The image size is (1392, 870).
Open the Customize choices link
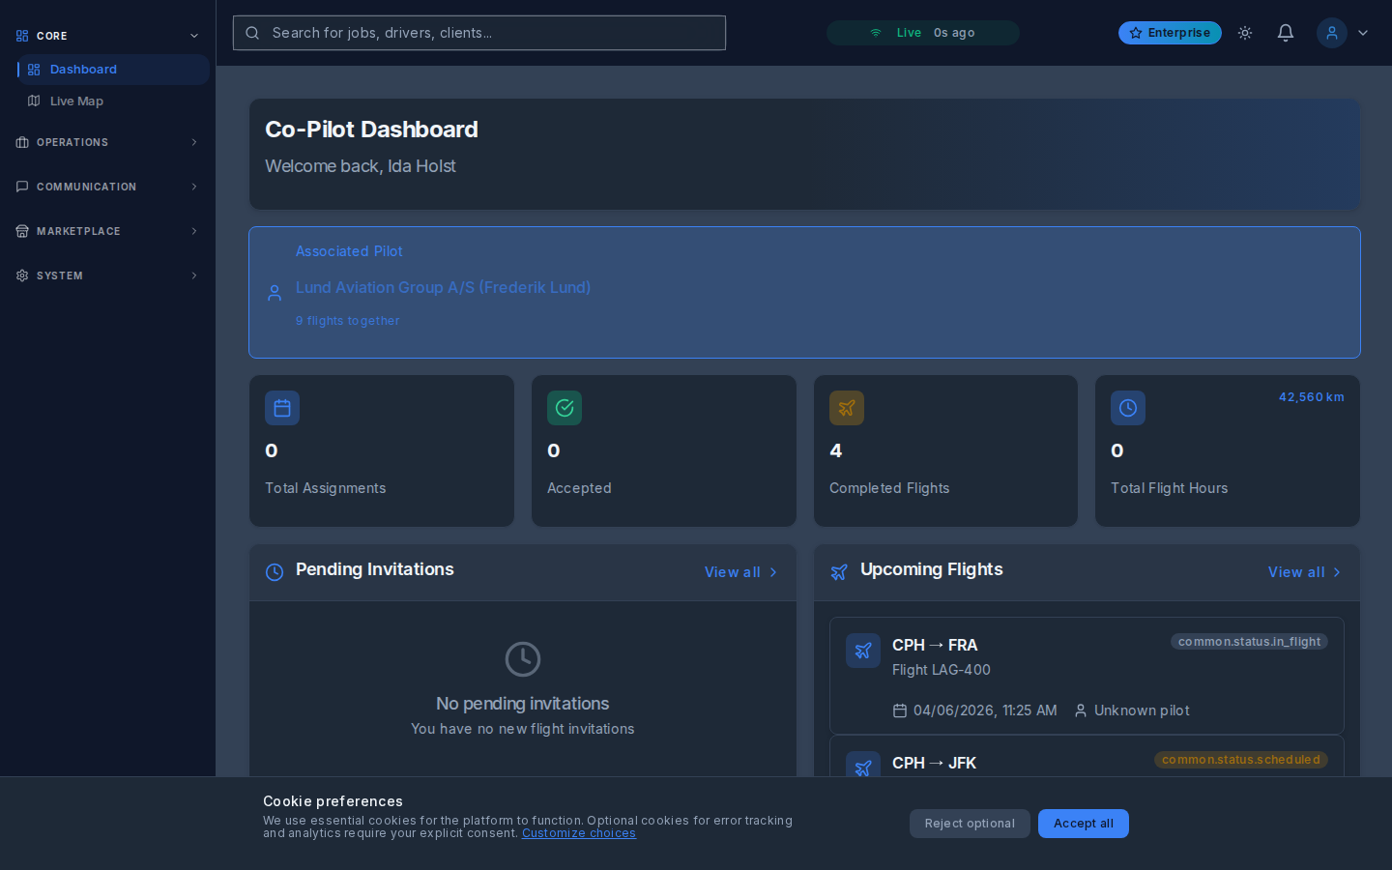[578, 832]
